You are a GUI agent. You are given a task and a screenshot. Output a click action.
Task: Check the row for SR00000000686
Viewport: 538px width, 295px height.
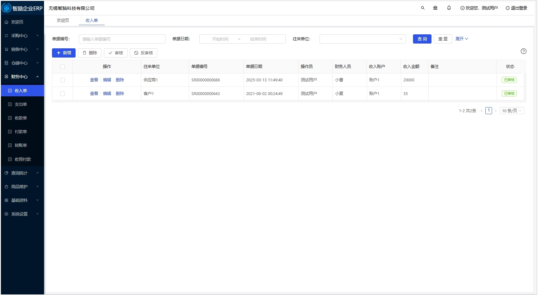(x=63, y=80)
